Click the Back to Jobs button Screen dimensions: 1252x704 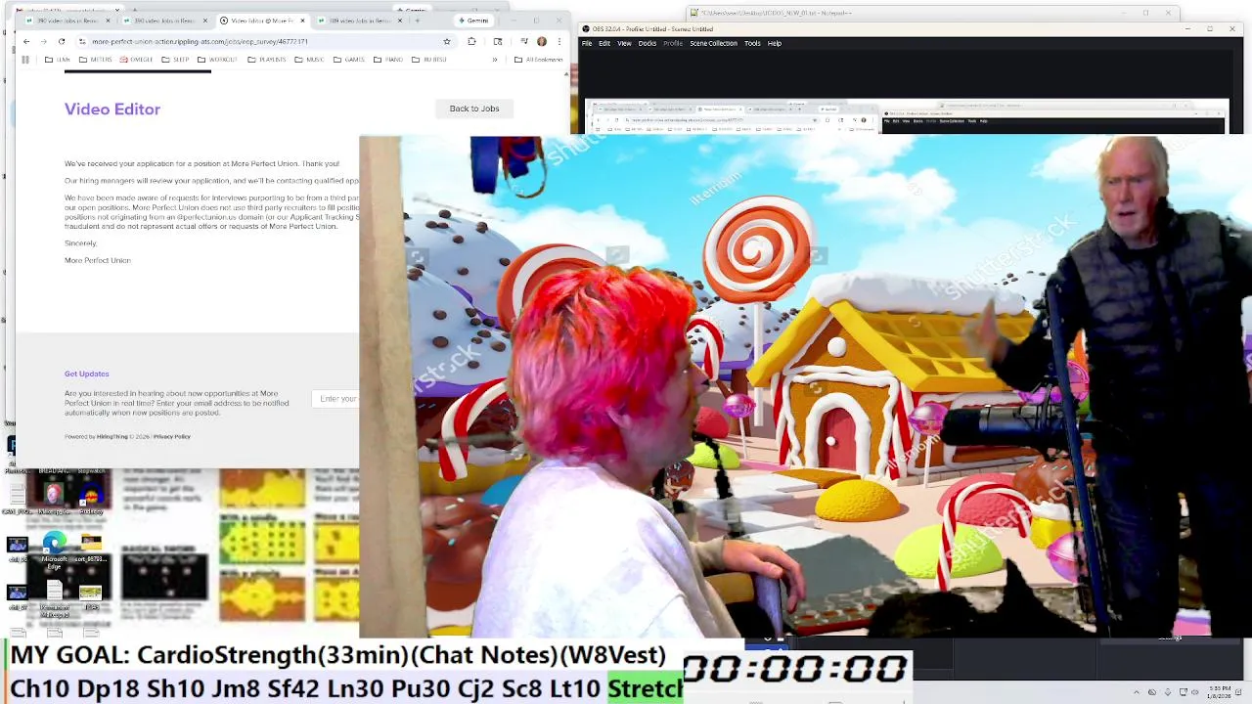point(474,109)
